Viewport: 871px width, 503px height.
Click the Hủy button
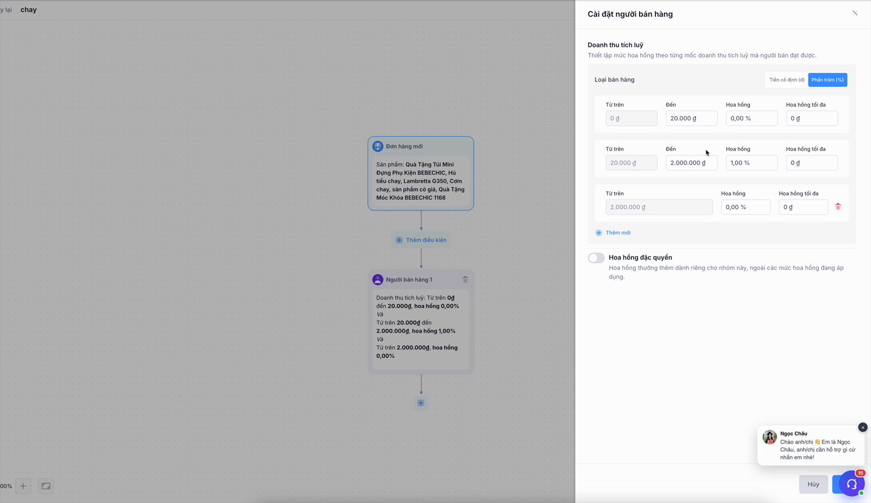pos(813,484)
